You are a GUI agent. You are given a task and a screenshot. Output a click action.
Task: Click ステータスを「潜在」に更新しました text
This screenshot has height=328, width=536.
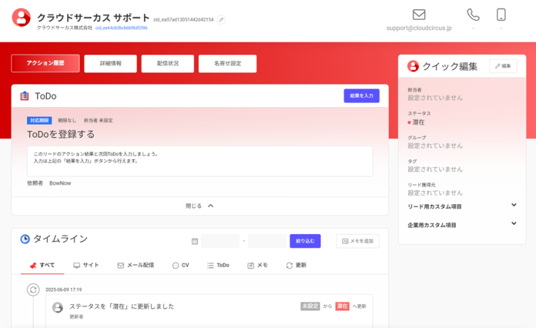coord(122,307)
